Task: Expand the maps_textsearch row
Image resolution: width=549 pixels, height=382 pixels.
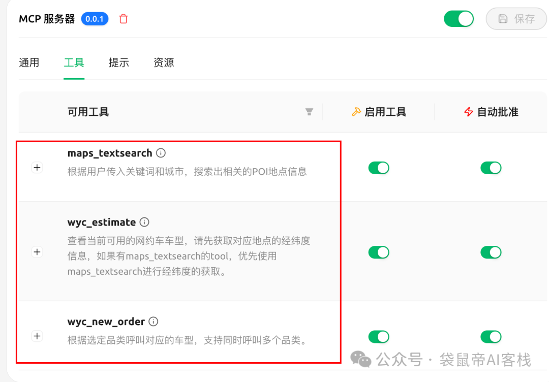Action: [37, 168]
